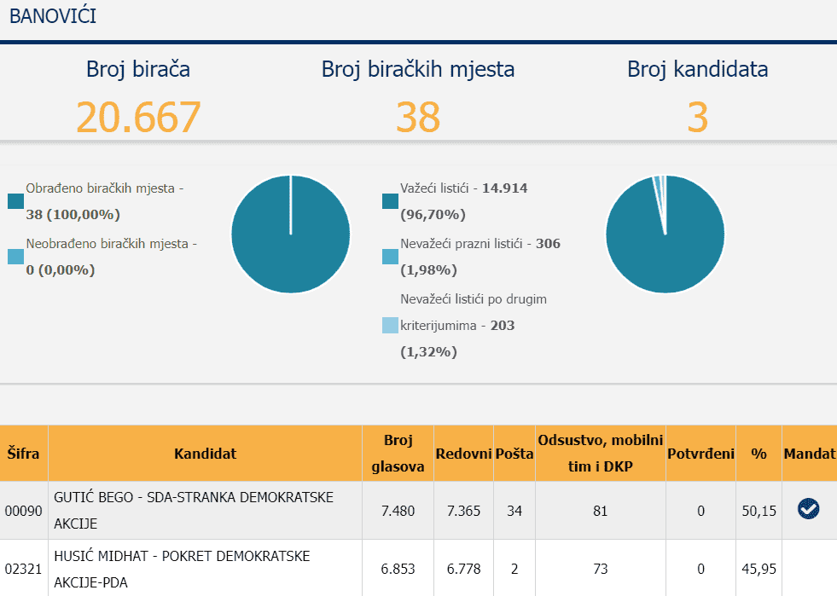Click the mandate checkmark icon for Gutić Bego
This screenshot has width=837, height=596.
click(x=808, y=509)
